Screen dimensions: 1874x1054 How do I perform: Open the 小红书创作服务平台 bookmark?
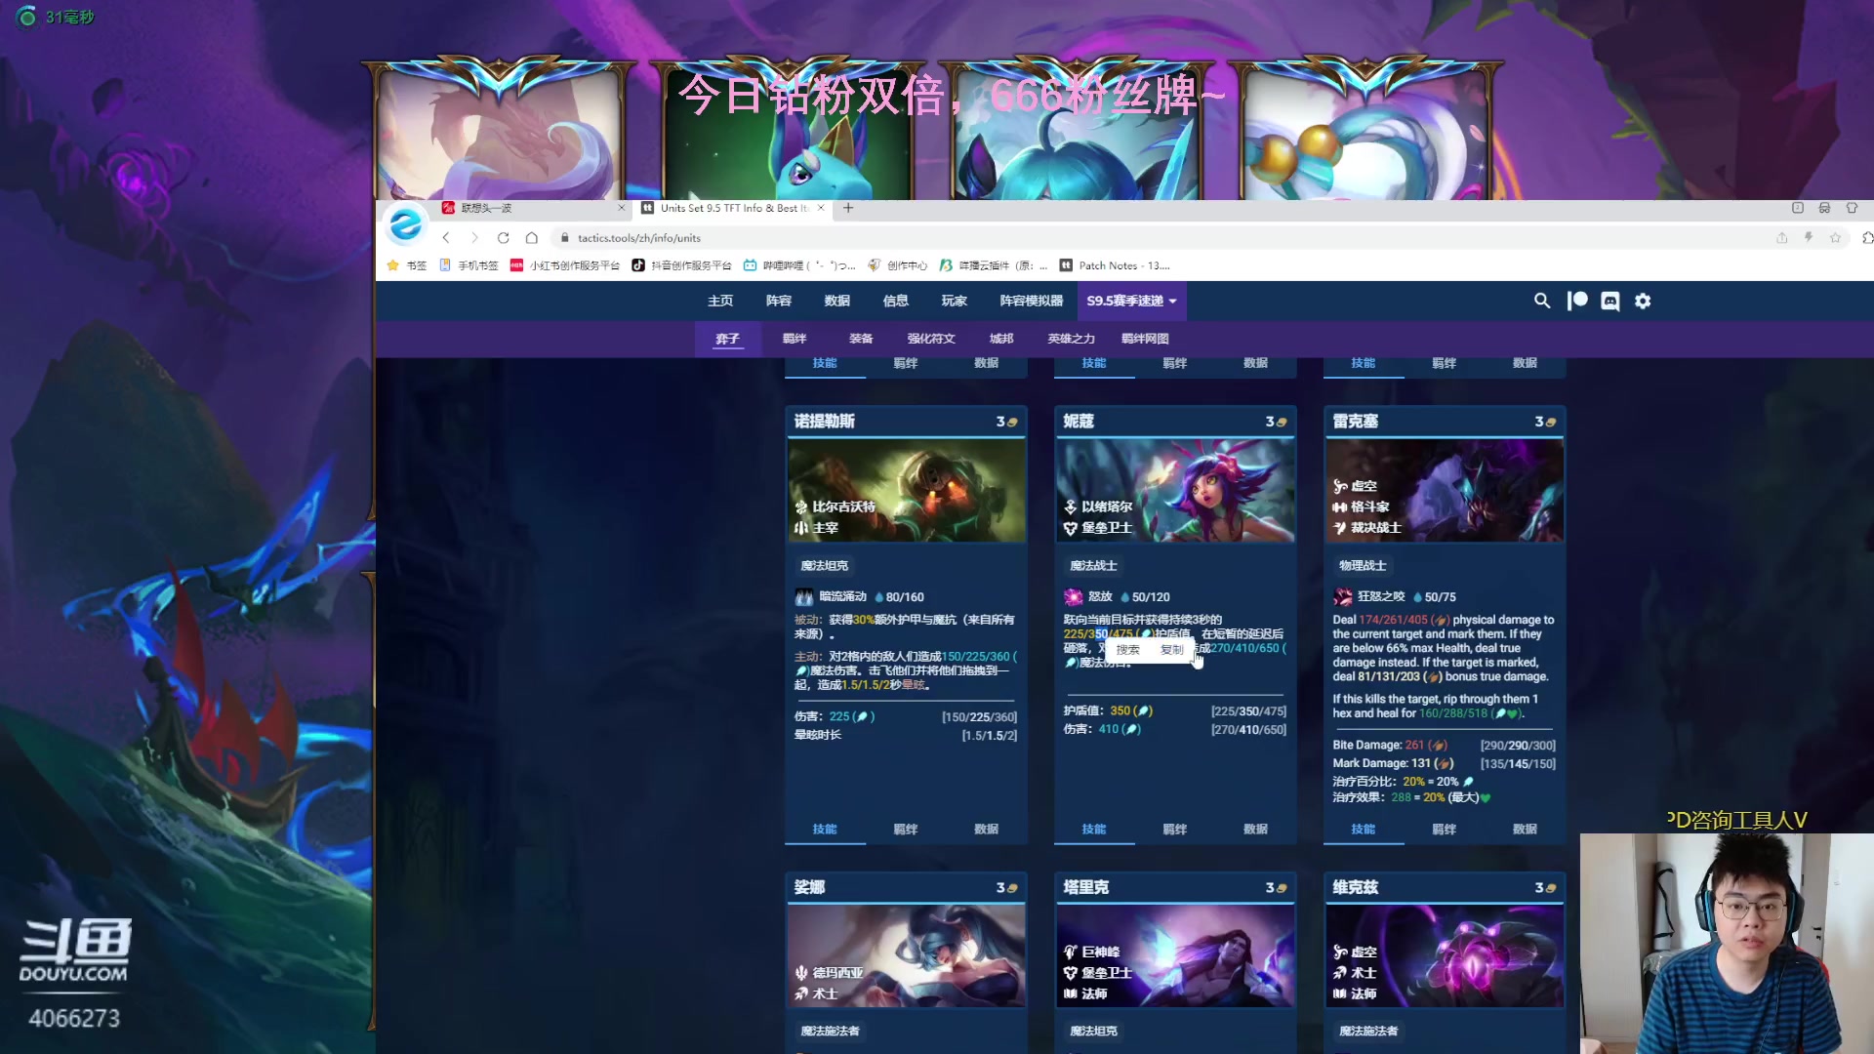click(x=565, y=265)
